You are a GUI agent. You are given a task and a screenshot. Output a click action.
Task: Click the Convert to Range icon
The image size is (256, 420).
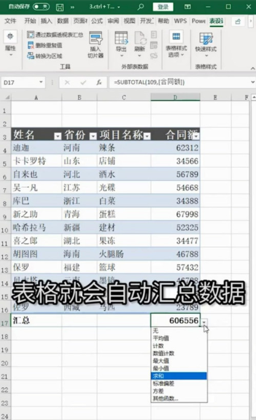[31, 56]
